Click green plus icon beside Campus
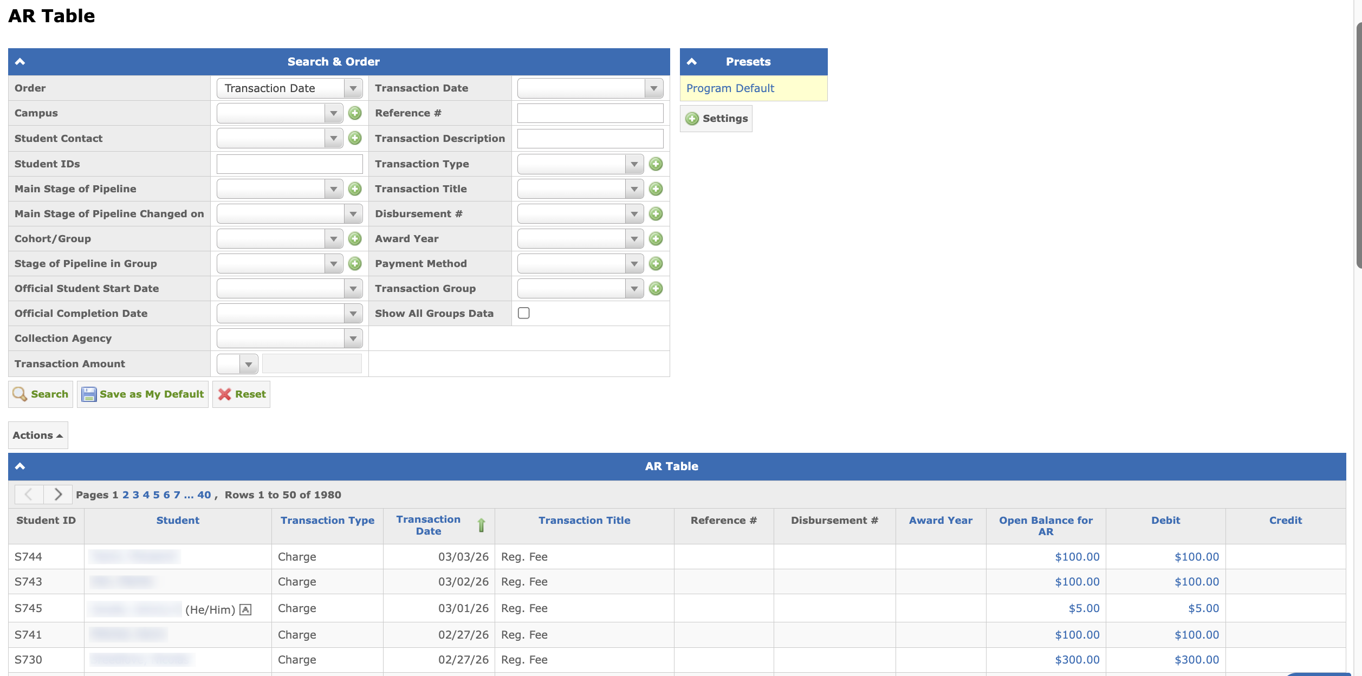This screenshot has width=1362, height=676. (355, 113)
